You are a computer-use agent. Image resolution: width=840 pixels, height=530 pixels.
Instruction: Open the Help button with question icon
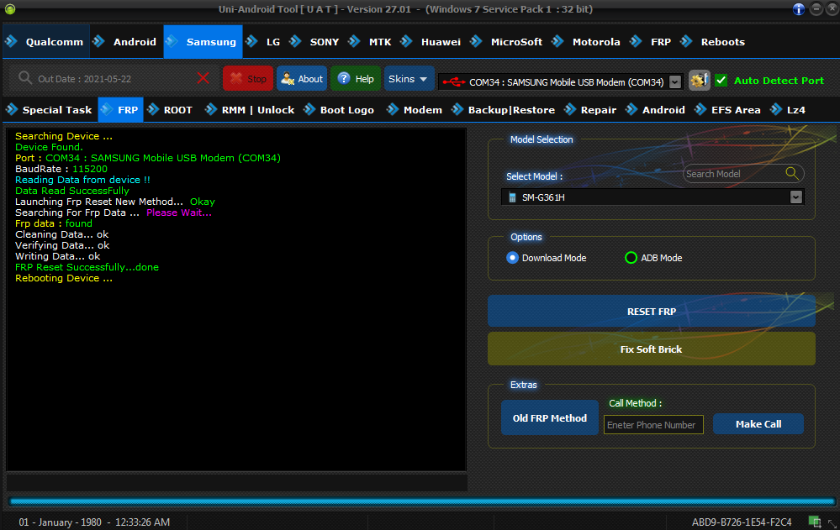tap(356, 79)
